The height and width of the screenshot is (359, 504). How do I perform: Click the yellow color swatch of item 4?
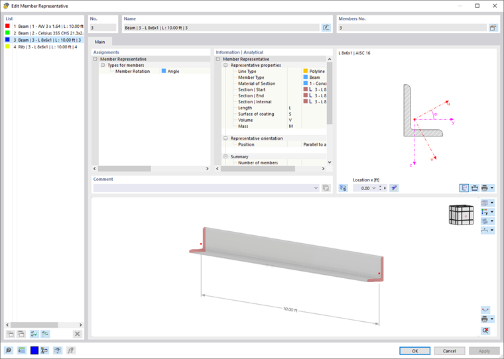click(7, 46)
